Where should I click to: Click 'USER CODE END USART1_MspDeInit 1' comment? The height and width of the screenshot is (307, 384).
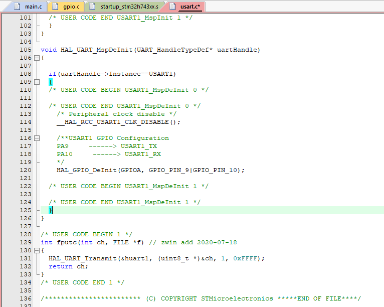125,202
